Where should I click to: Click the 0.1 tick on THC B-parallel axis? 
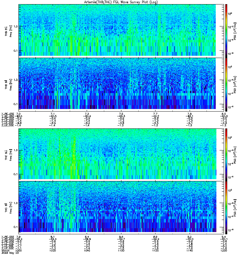15,227
